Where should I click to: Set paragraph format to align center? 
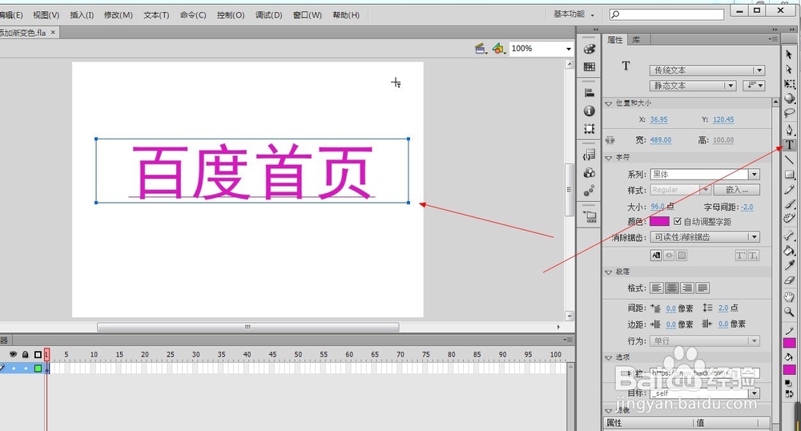tap(672, 288)
